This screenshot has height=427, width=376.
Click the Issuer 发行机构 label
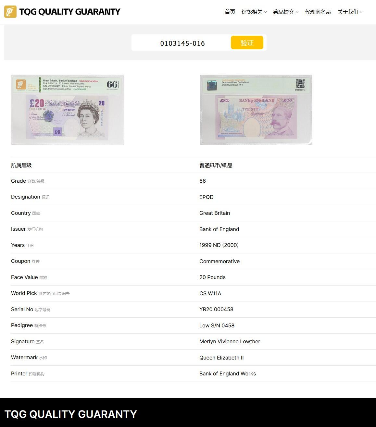coord(27,229)
